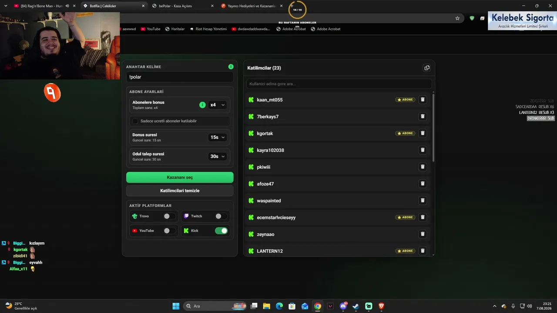557x313 pixels.
Task: Open the dwdawdaddwawda bookmark
Action: 251,29
